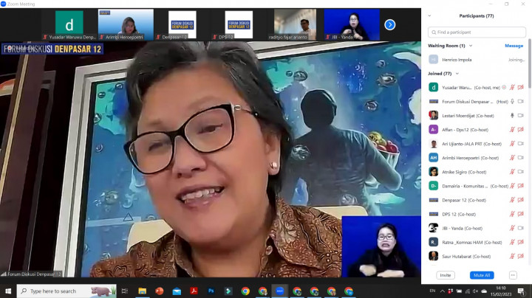
Task: Select Henrico Impola in Waiting Room
Action: pos(477,60)
